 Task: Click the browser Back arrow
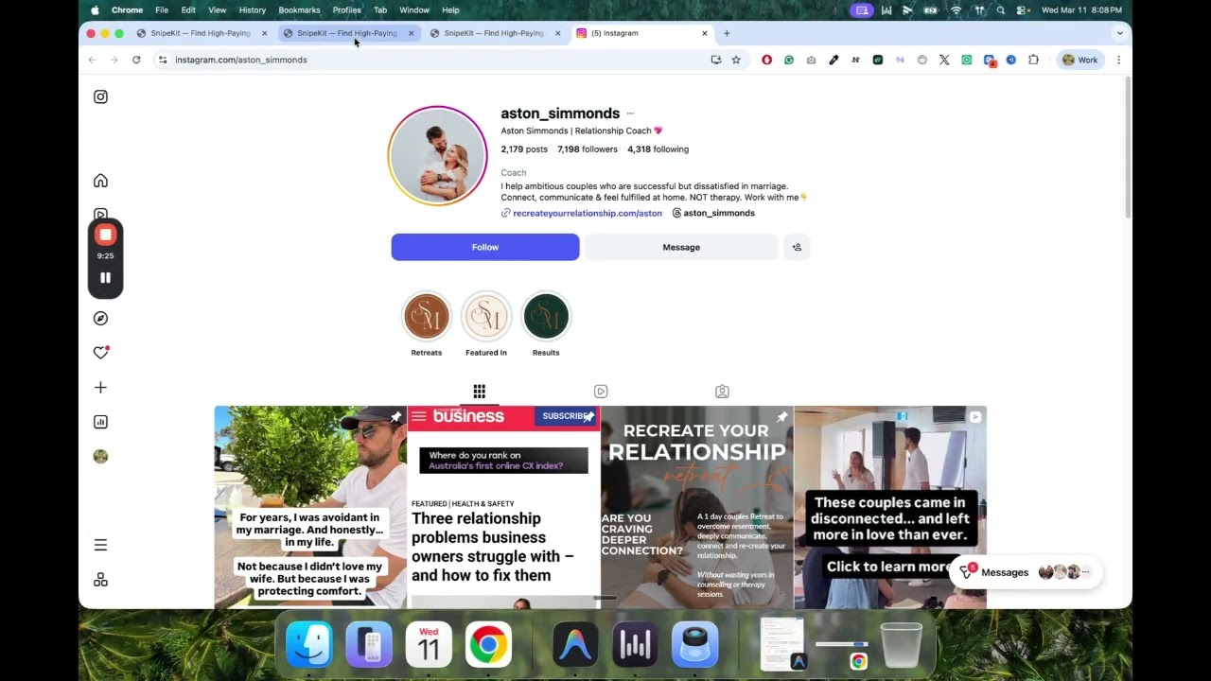pos(92,60)
